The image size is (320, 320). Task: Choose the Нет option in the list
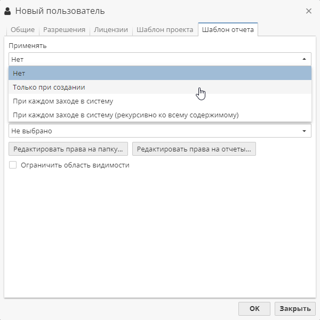160,73
